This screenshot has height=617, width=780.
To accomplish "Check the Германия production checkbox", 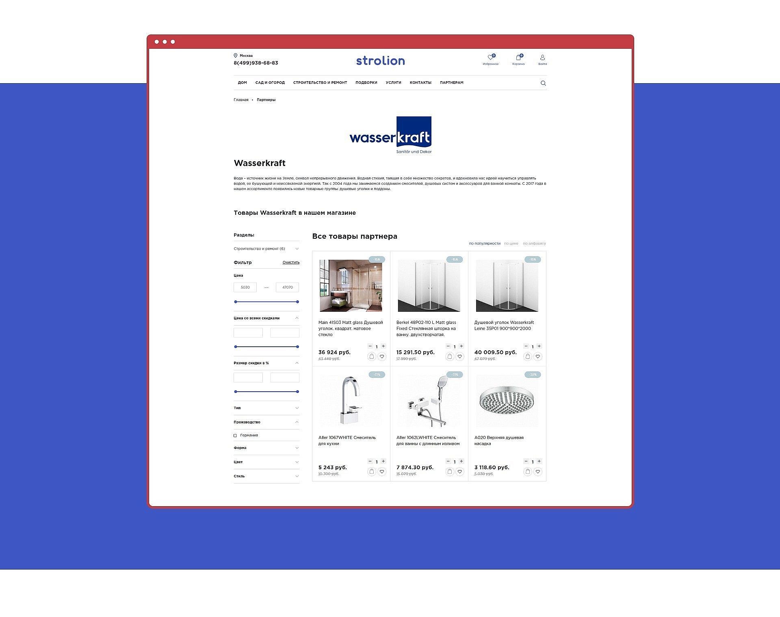I will coord(235,436).
